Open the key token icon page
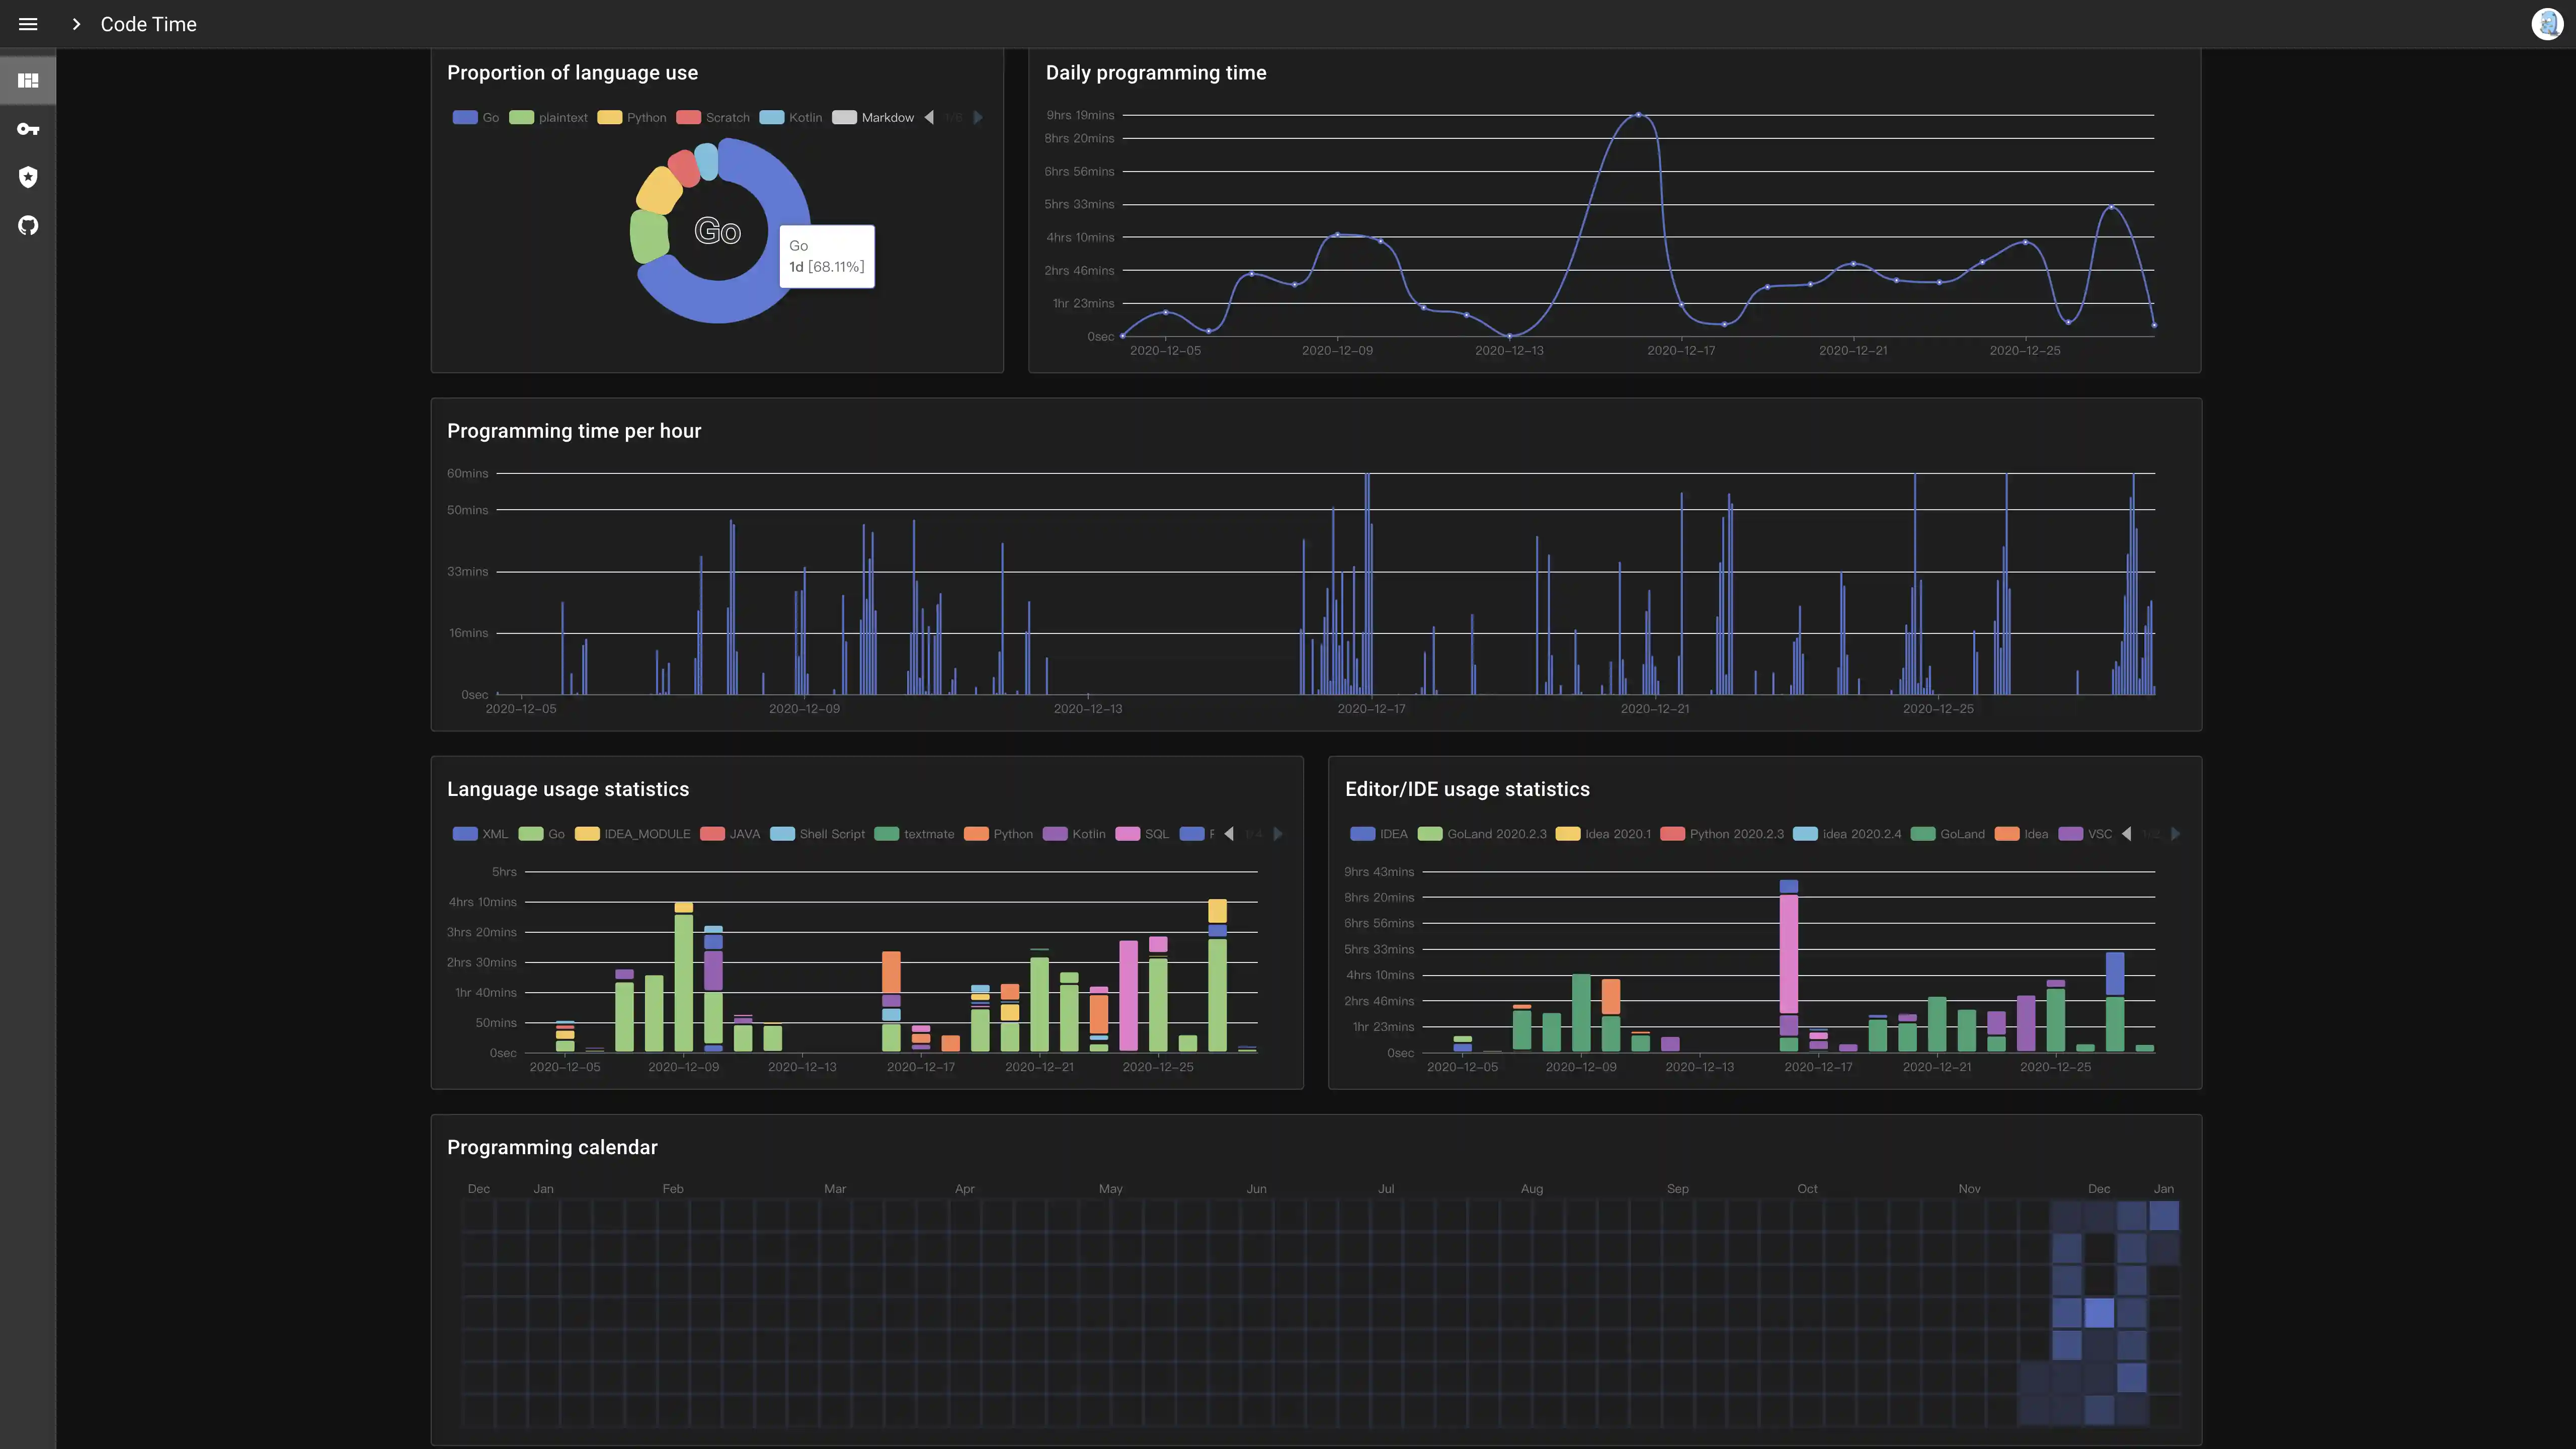2576x1449 pixels. (28, 129)
